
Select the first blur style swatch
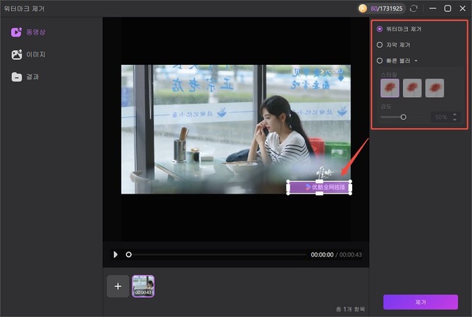[x=390, y=88]
